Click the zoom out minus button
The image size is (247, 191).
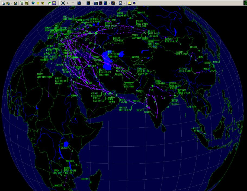72,3
